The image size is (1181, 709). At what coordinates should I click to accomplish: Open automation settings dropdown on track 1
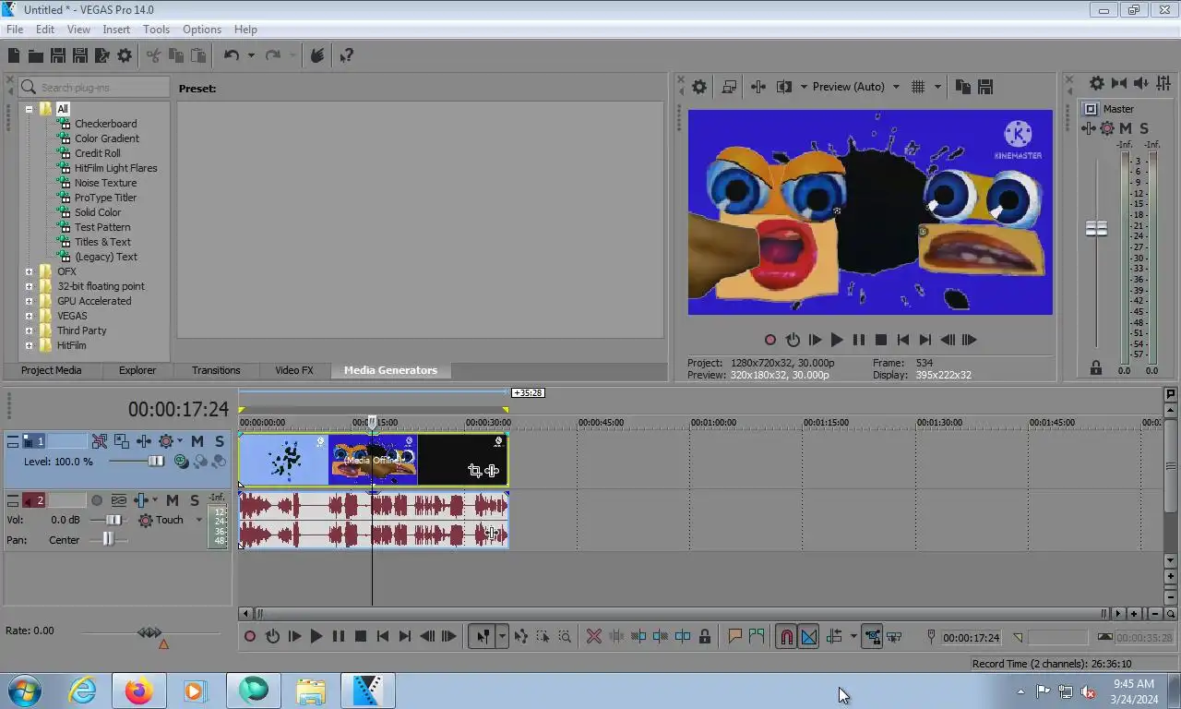178,442
